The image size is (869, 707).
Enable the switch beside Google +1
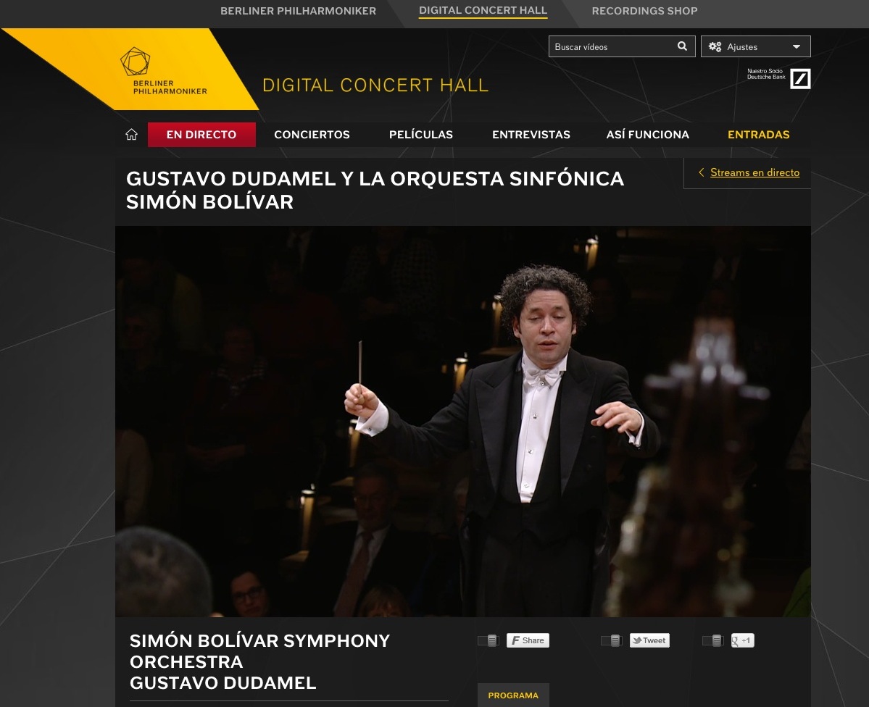pyautogui.click(x=712, y=640)
